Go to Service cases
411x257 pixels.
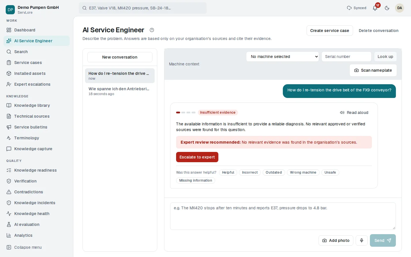point(37,63)
